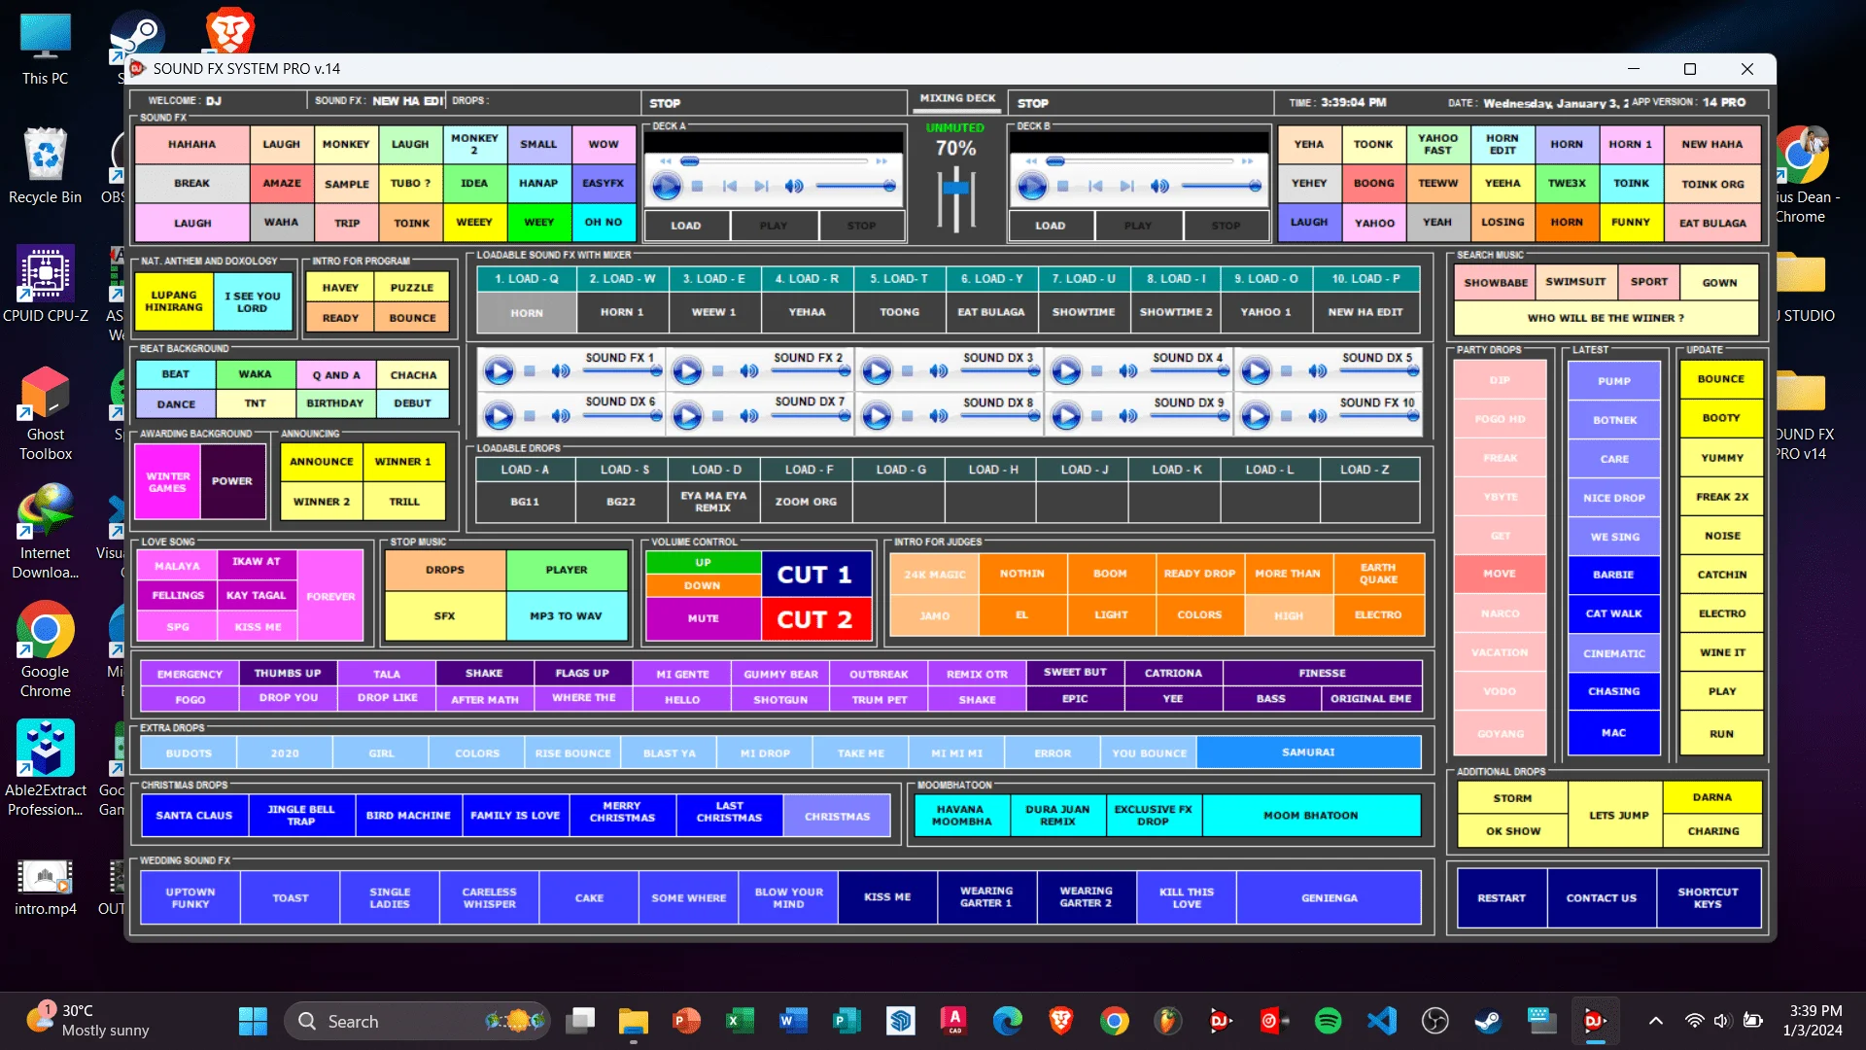This screenshot has height=1050, width=1866.
Task: Click the square stop icon of SOUND DX 7
Action: (x=718, y=416)
